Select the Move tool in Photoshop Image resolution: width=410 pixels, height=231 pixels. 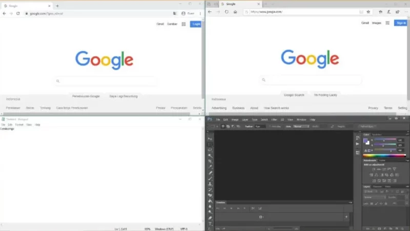[210, 139]
